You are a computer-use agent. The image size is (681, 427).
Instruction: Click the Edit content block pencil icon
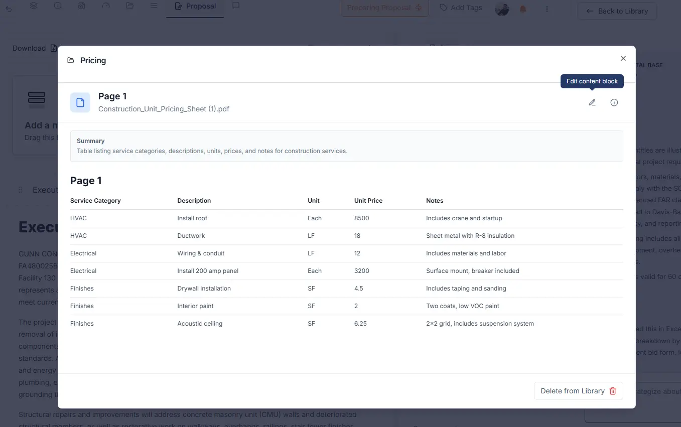[x=592, y=102]
